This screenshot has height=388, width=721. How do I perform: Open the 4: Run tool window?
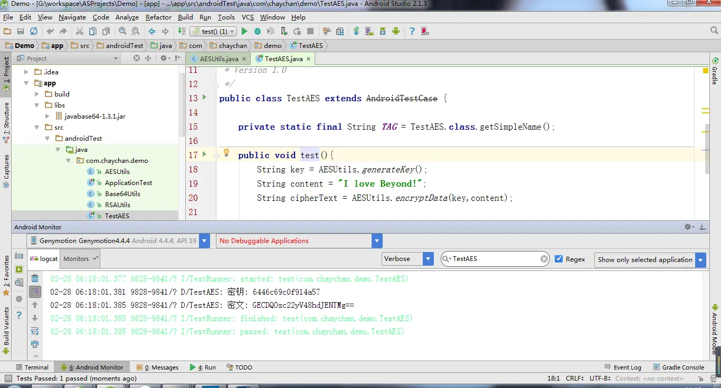click(203, 367)
